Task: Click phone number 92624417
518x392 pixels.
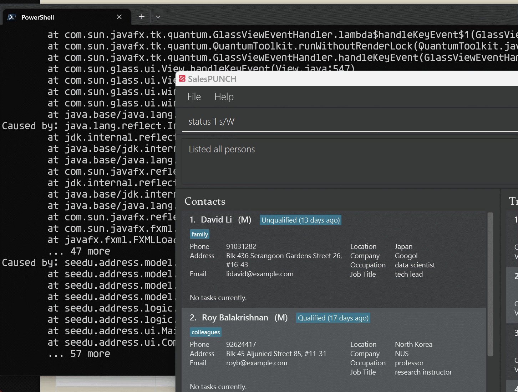Action: coord(241,344)
